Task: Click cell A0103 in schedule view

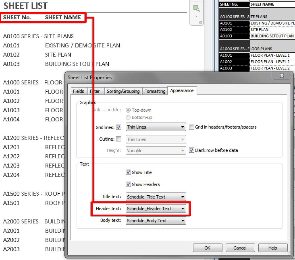Action: click(x=235, y=36)
